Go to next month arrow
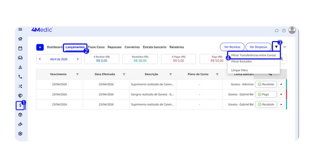 [x=78, y=59]
